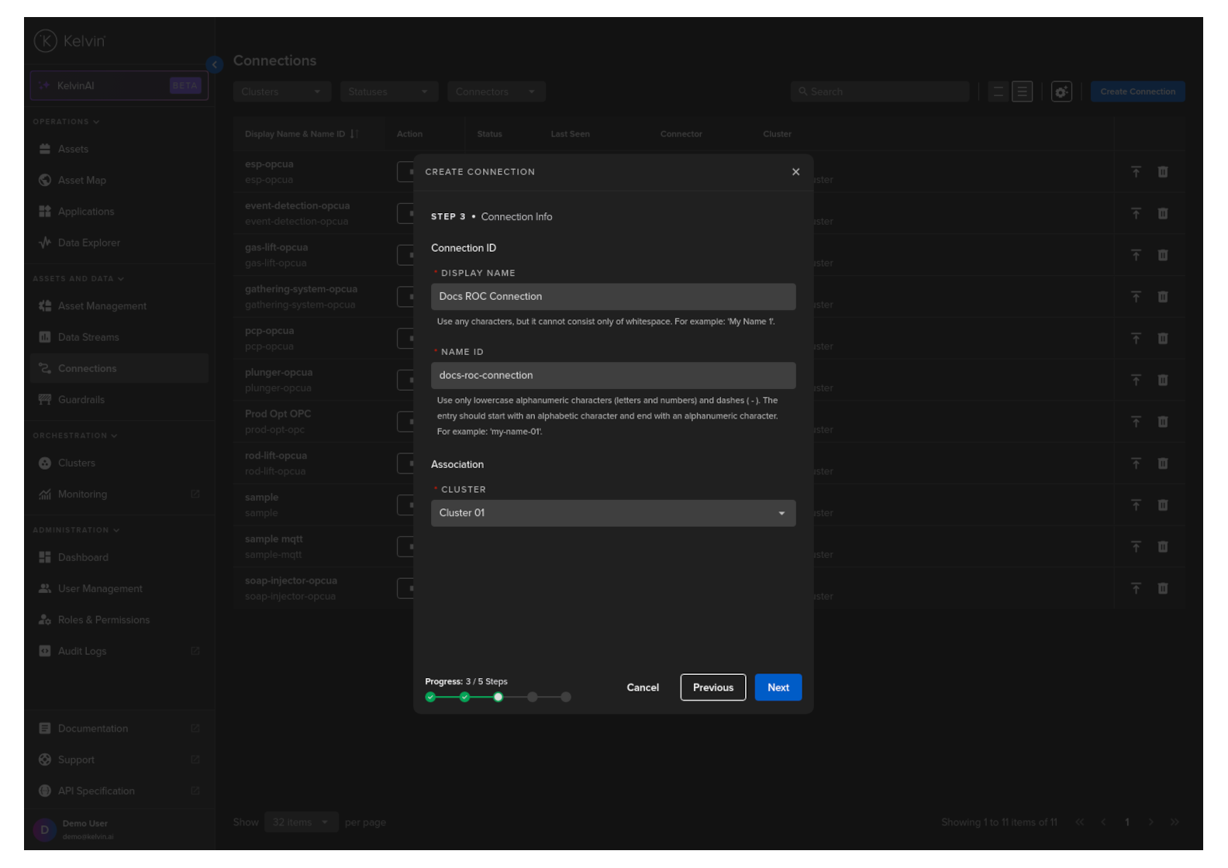
Task: Close the Create Connection dialog
Action: 795,172
